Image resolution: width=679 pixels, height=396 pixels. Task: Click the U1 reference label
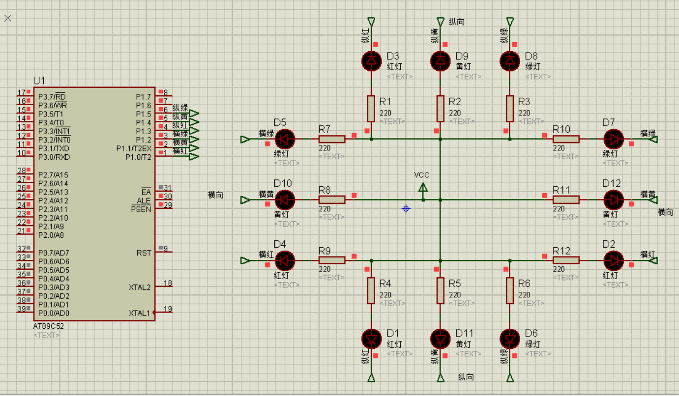tap(39, 81)
